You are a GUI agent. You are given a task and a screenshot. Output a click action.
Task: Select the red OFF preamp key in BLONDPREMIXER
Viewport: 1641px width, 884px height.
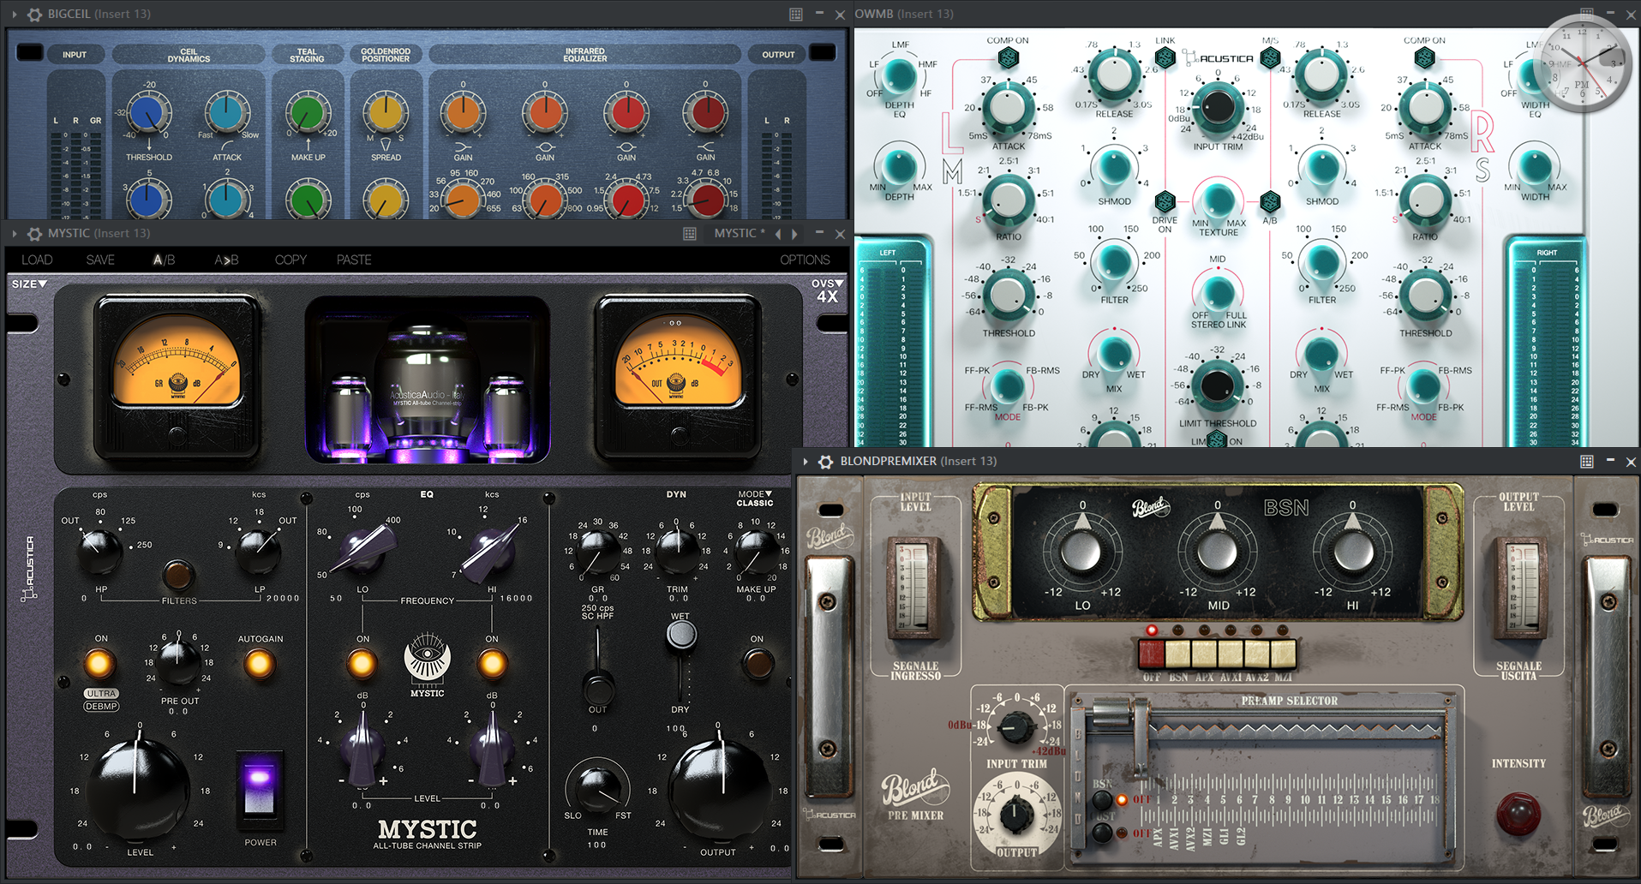click(1151, 654)
